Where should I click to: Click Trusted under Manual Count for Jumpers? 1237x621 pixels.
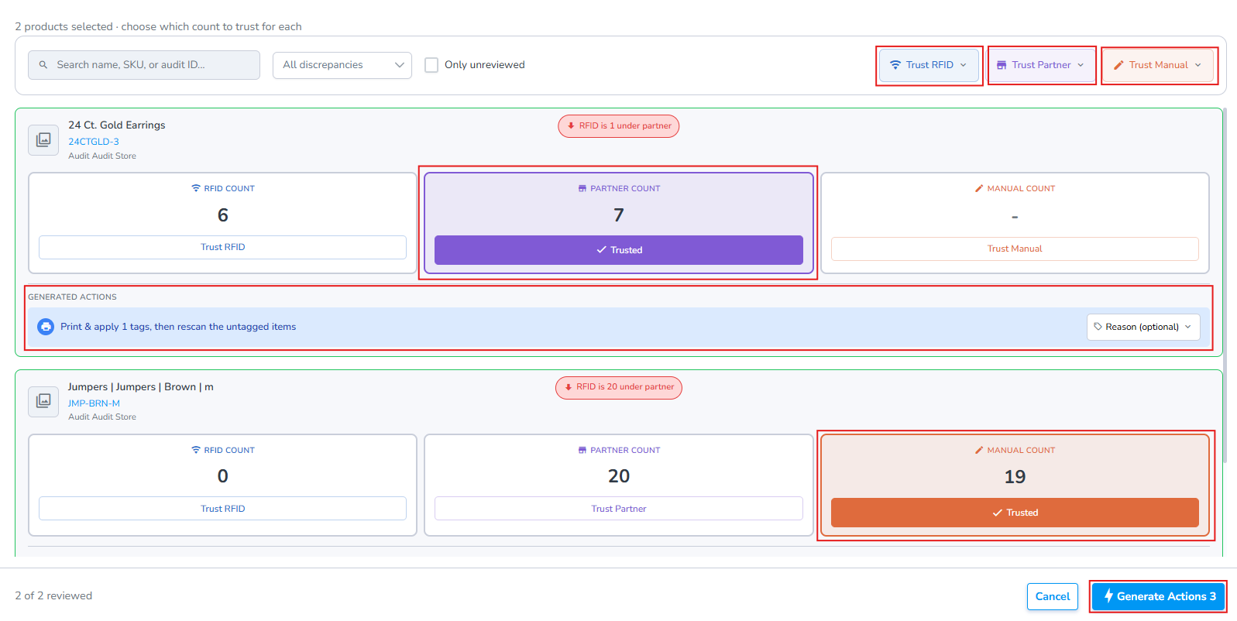point(1015,513)
